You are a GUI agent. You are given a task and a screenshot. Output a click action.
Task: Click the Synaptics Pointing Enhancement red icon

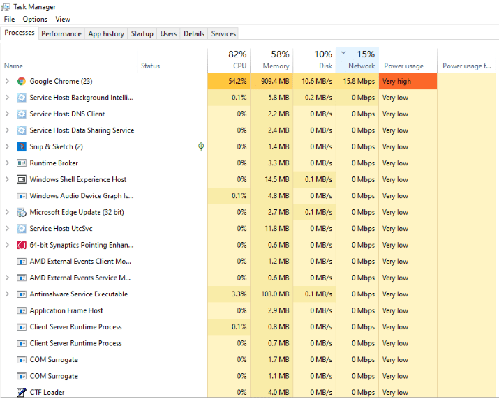point(22,245)
